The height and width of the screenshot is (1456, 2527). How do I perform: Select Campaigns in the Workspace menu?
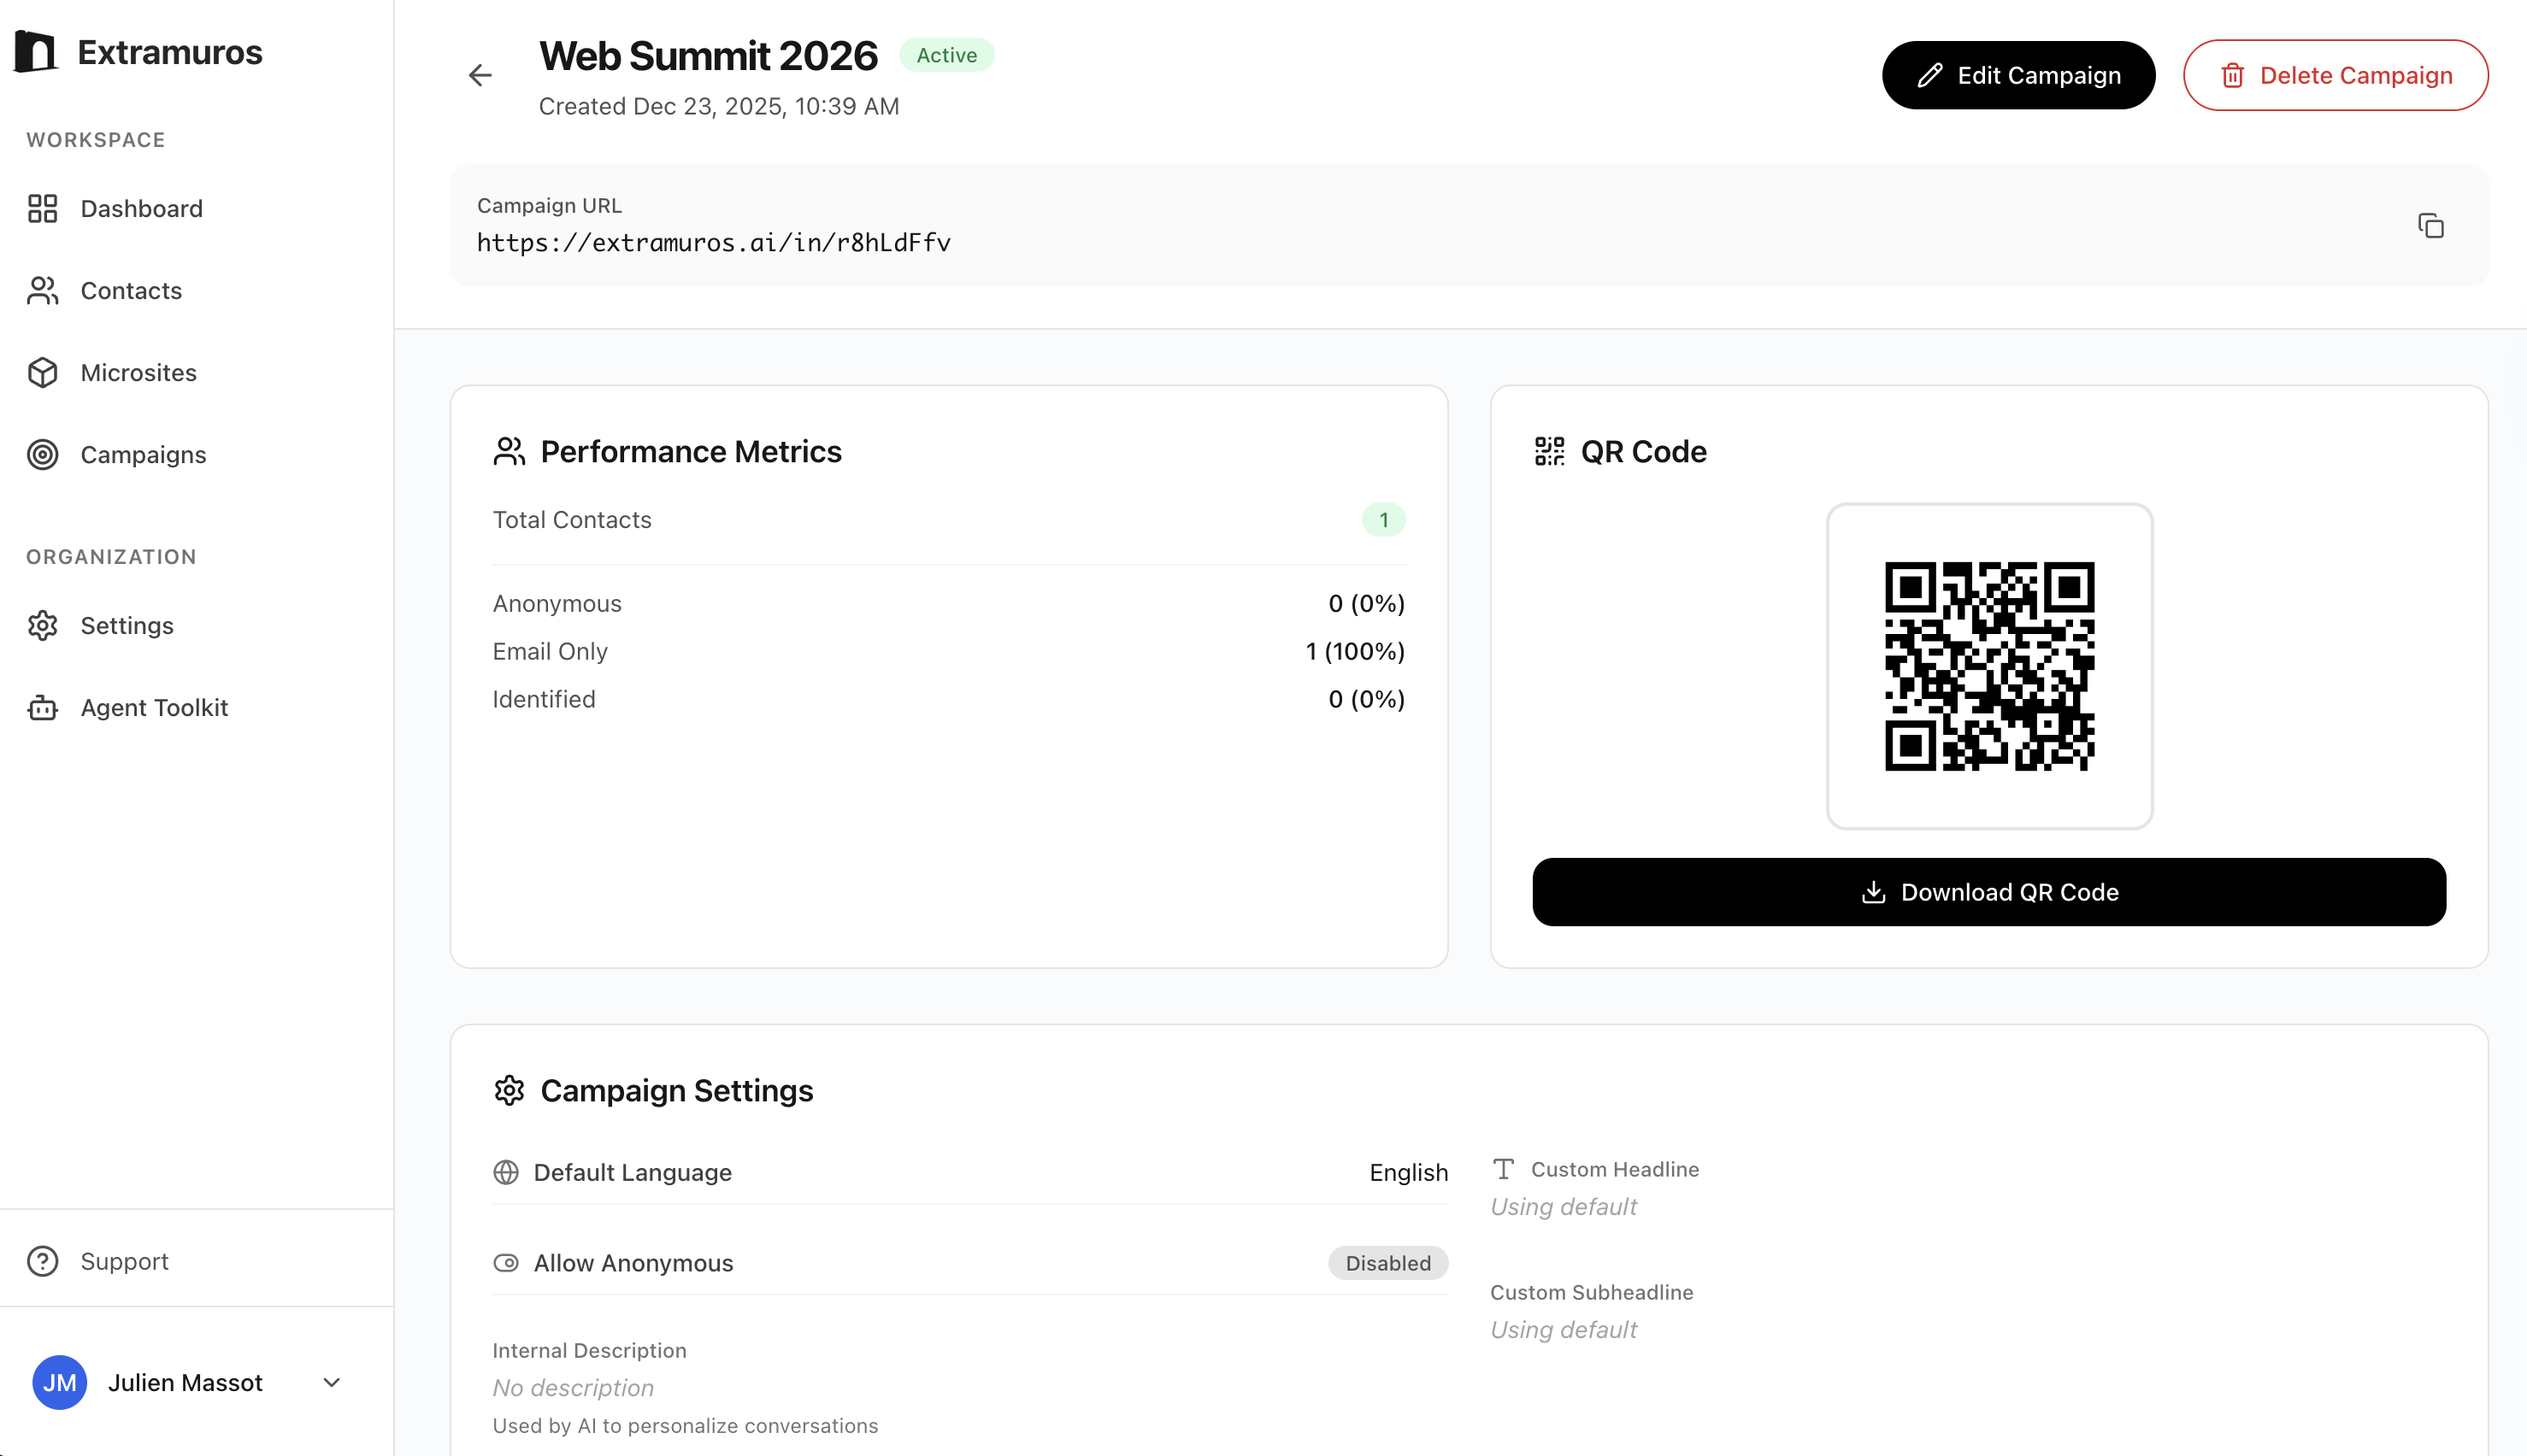pyautogui.click(x=143, y=455)
